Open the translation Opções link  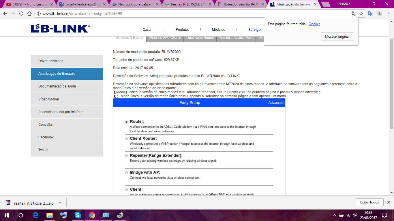click(314, 24)
